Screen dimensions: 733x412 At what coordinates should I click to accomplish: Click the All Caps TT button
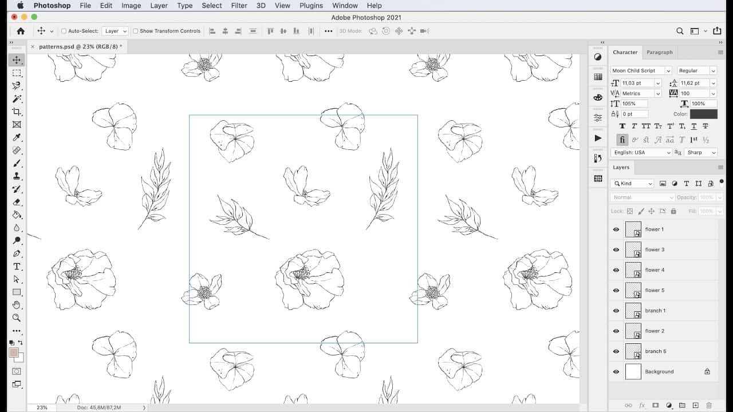click(x=646, y=126)
